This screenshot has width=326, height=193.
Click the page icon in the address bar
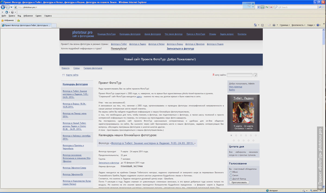[x=16, y=7]
